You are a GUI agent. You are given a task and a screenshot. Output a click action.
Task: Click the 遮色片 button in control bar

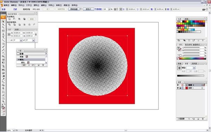point(88,9)
